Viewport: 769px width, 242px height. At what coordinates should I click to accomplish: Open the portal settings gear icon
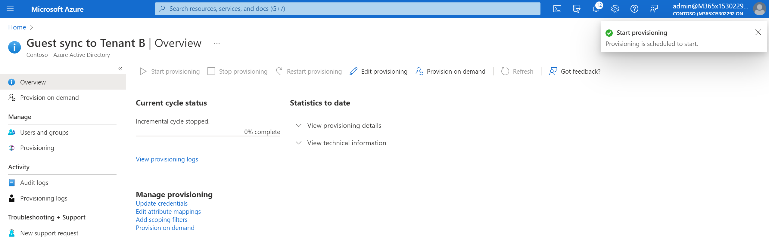point(615,9)
